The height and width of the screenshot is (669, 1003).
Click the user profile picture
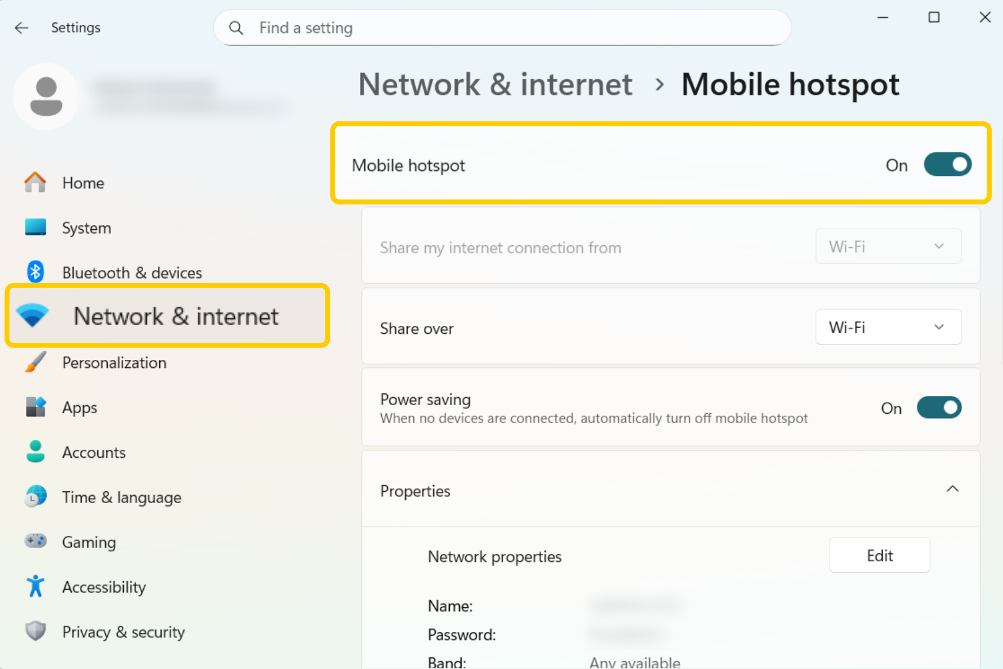(46, 96)
